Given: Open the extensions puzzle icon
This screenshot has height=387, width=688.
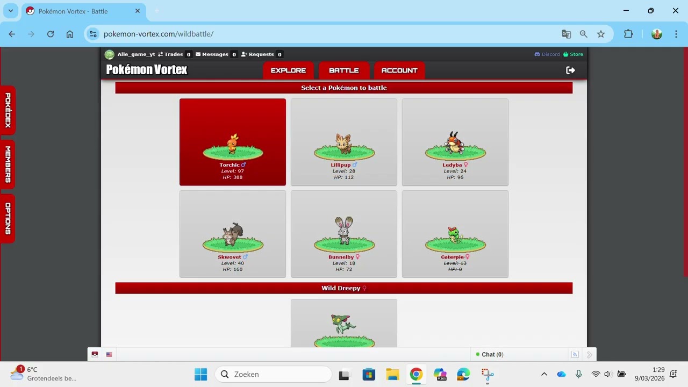Looking at the screenshot, I should tap(628, 34).
